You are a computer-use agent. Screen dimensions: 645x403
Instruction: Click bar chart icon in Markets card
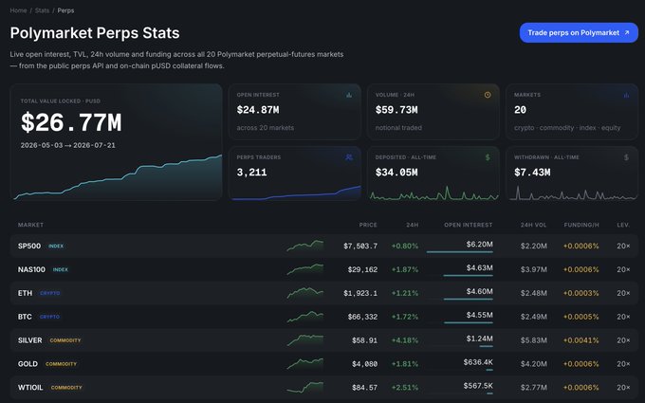pyautogui.click(x=626, y=95)
